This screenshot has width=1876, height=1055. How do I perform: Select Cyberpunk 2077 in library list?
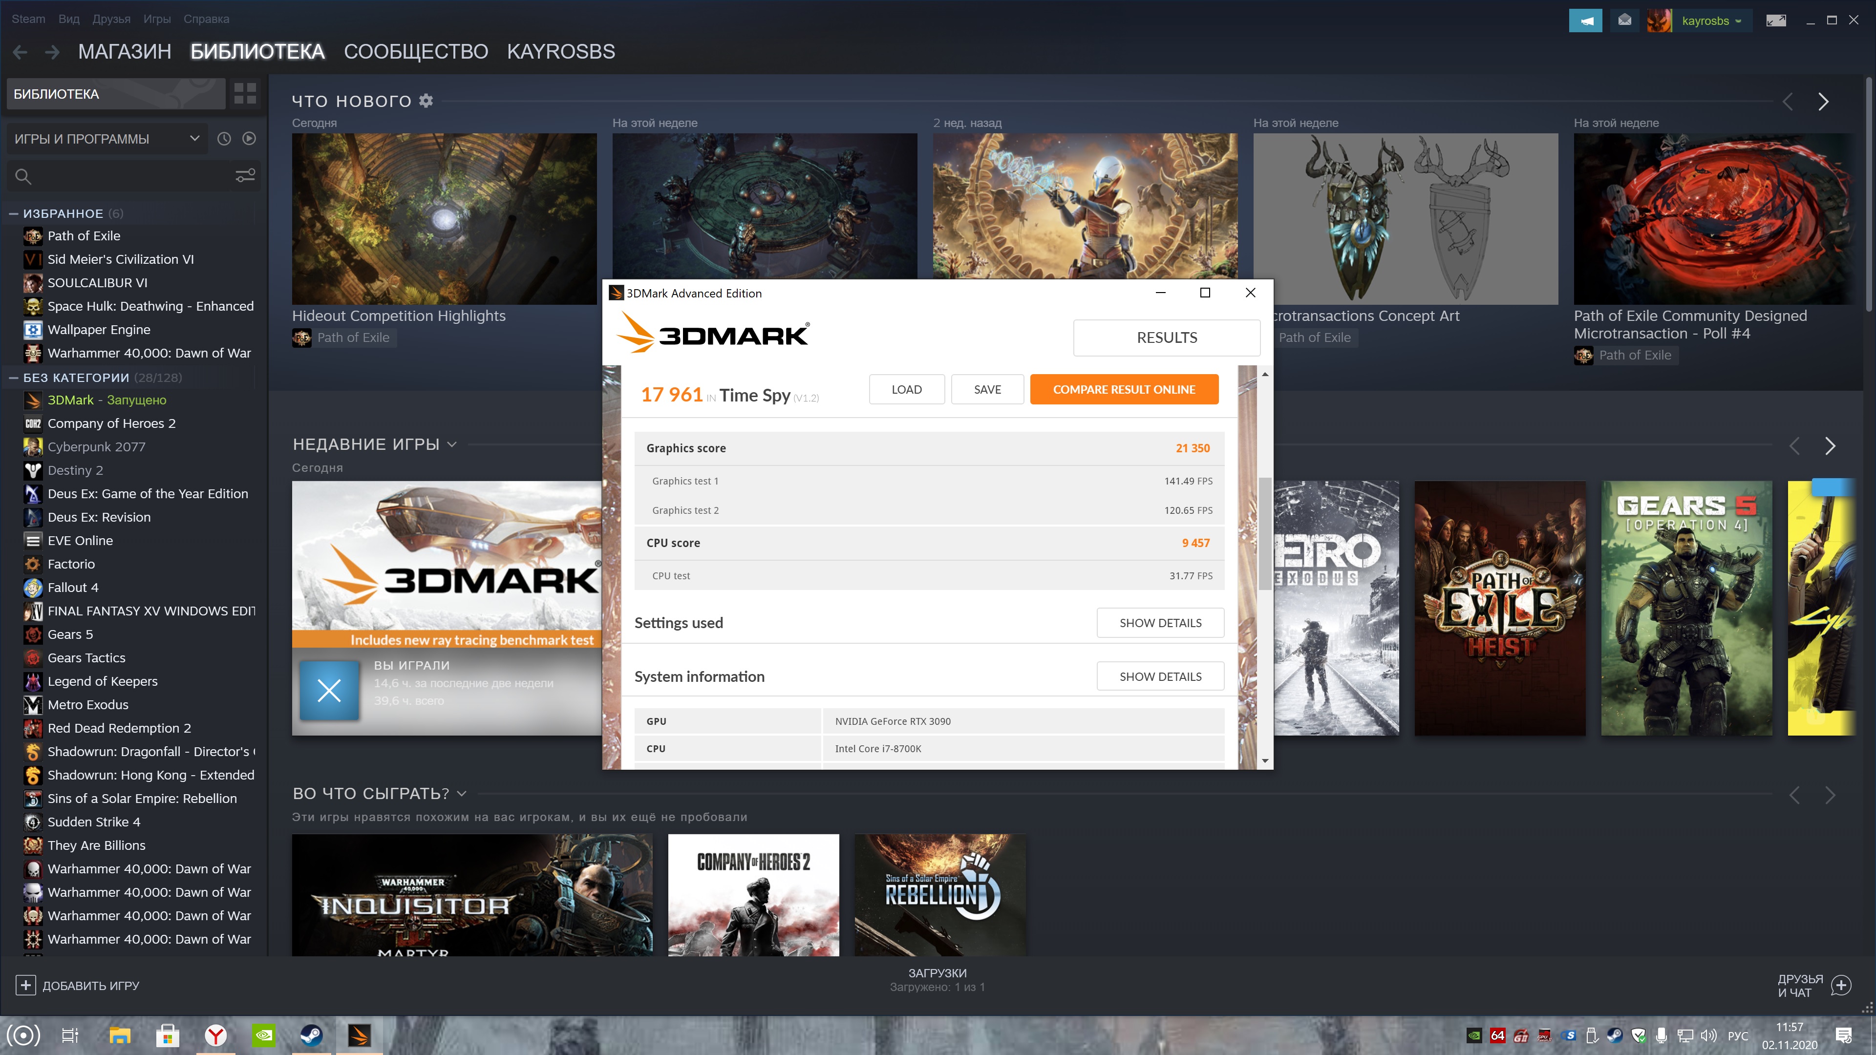pos(96,446)
